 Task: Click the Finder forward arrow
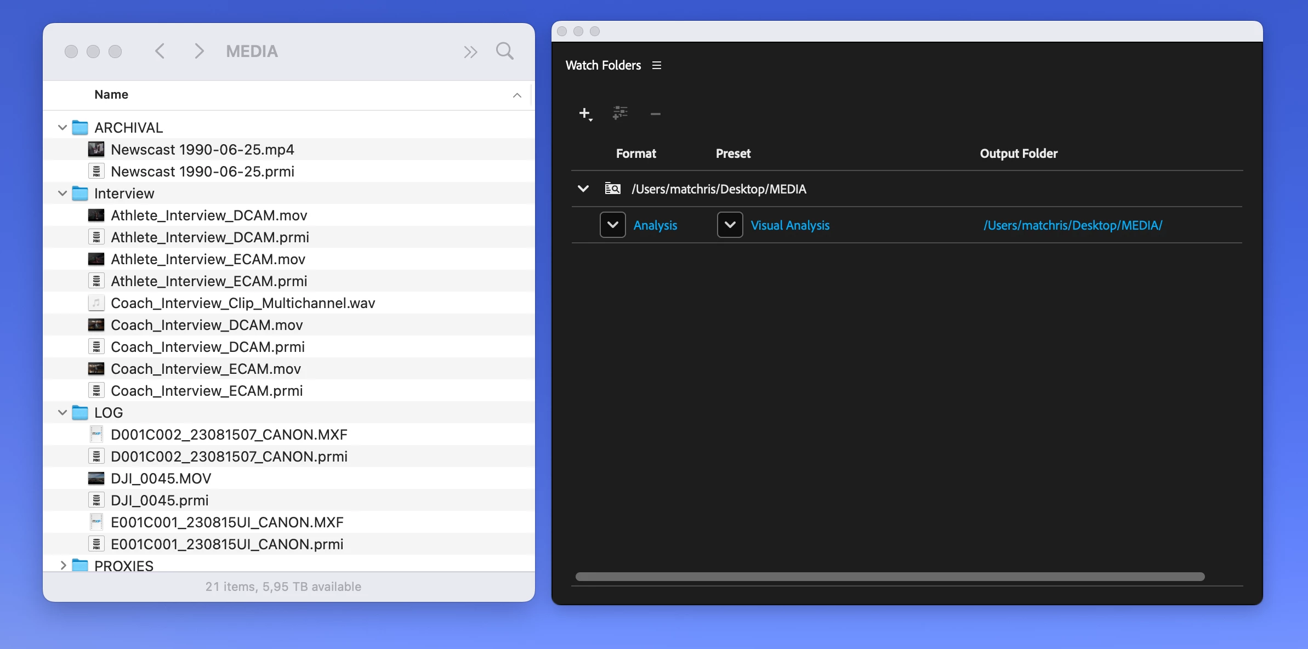199,52
